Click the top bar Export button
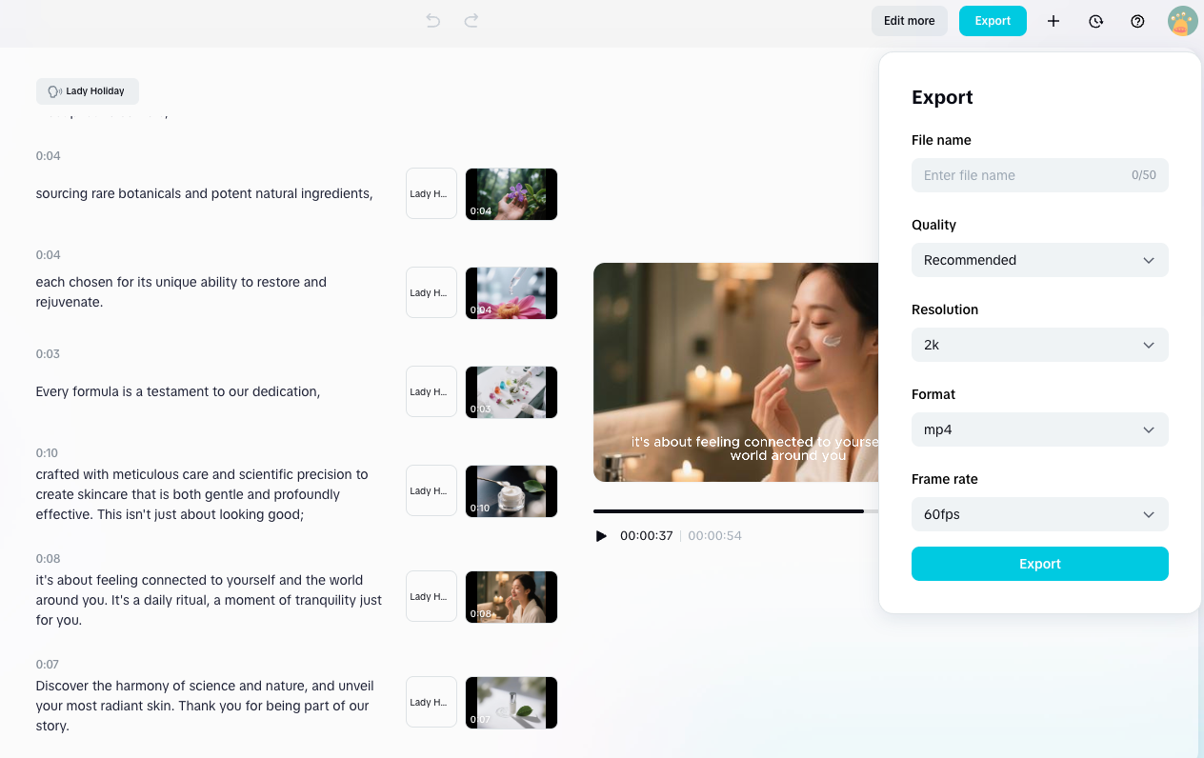This screenshot has height=758, width=1204. (993, 21)
